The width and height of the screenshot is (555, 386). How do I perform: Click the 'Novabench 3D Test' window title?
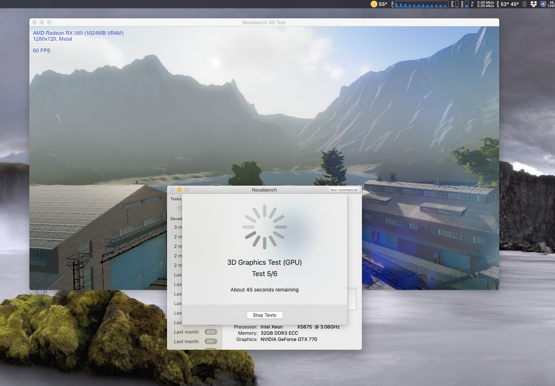point(264,22)
